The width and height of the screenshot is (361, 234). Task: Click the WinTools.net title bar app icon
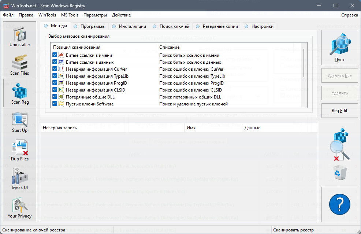tap(6, 6)
